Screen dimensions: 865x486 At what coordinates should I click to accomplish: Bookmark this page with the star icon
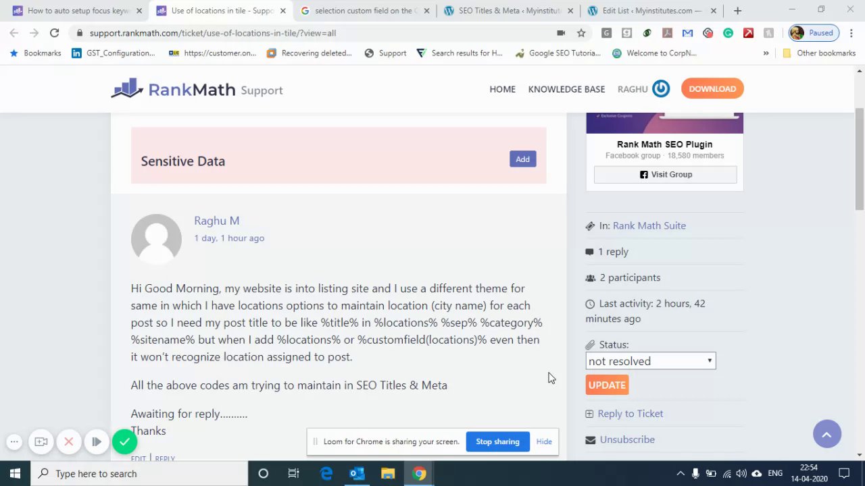coord(581,33)
